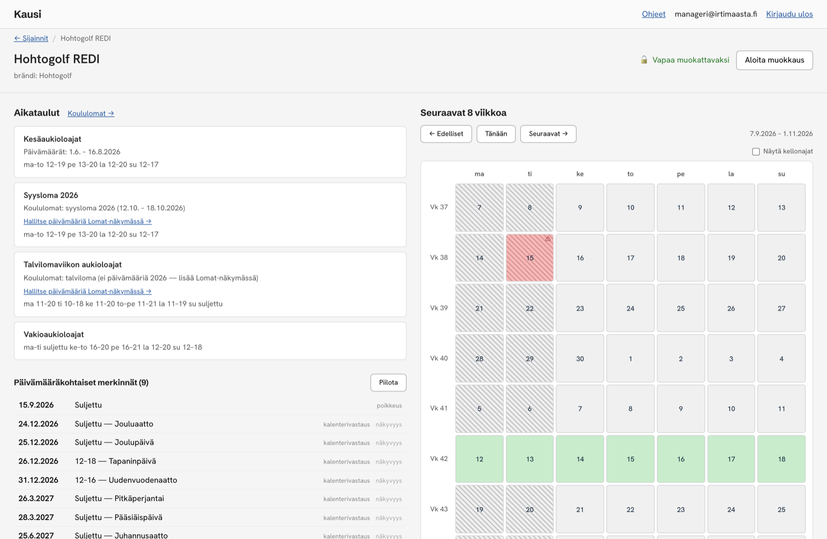
Task: Click the Vk 42 week label
Action: pyautogui.click(x=439, y=458)
